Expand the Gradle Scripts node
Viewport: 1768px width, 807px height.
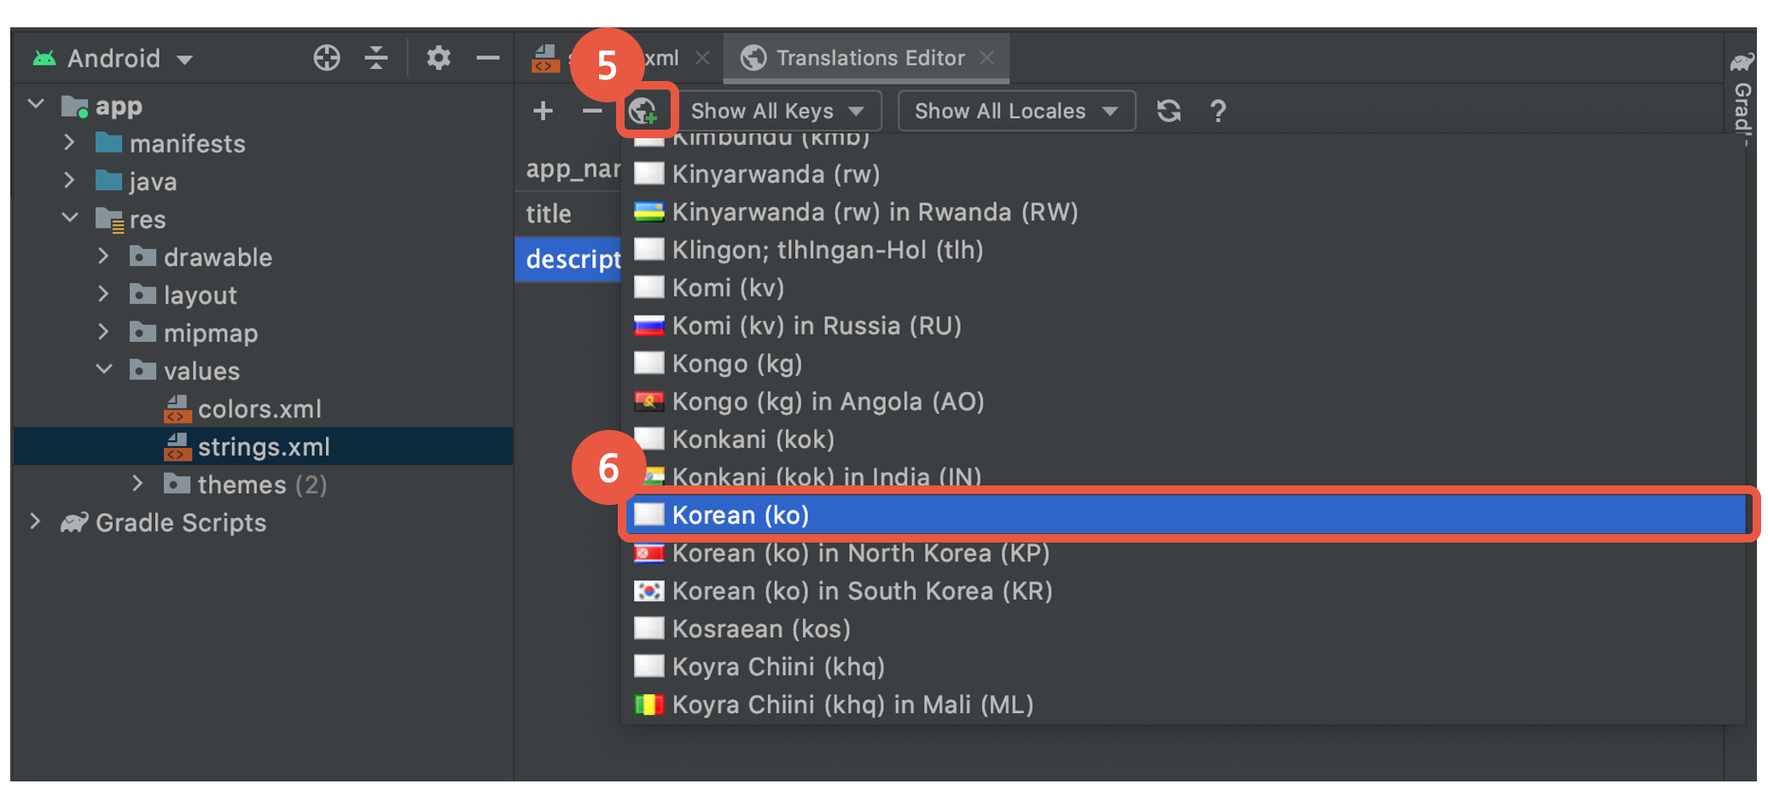35,521
